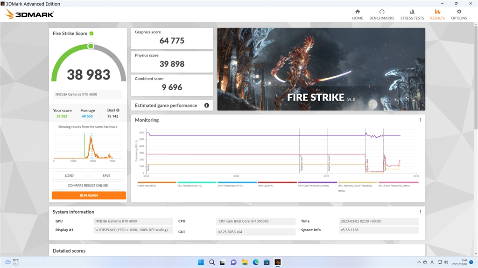Screen dimensions: 478x268
Task: Click the 3DMark logo
Action: pos(29,14)
